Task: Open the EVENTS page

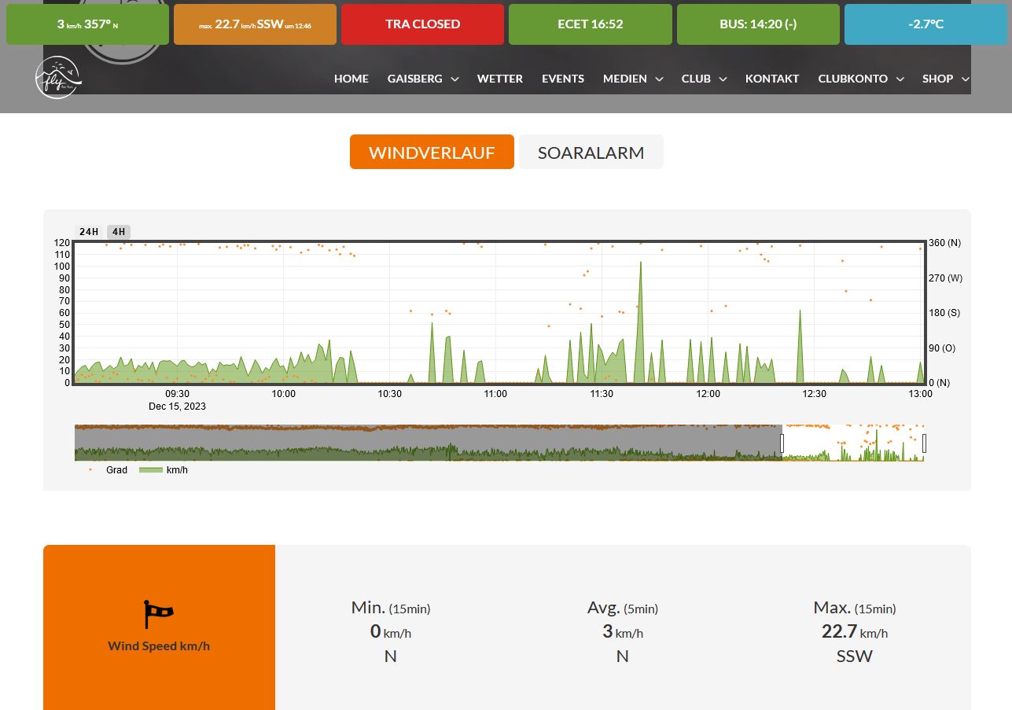Action: (x=563, y=79)
